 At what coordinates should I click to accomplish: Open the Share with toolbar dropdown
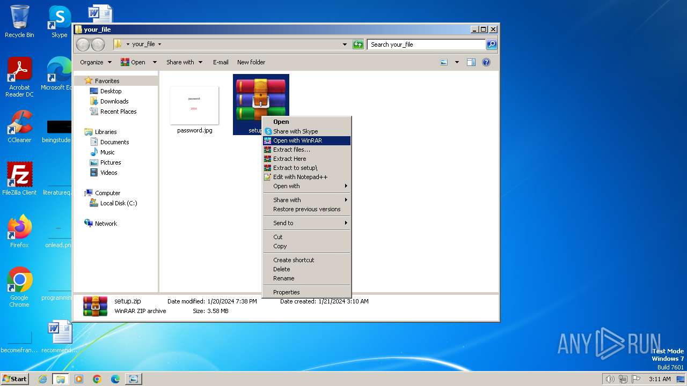184,62
